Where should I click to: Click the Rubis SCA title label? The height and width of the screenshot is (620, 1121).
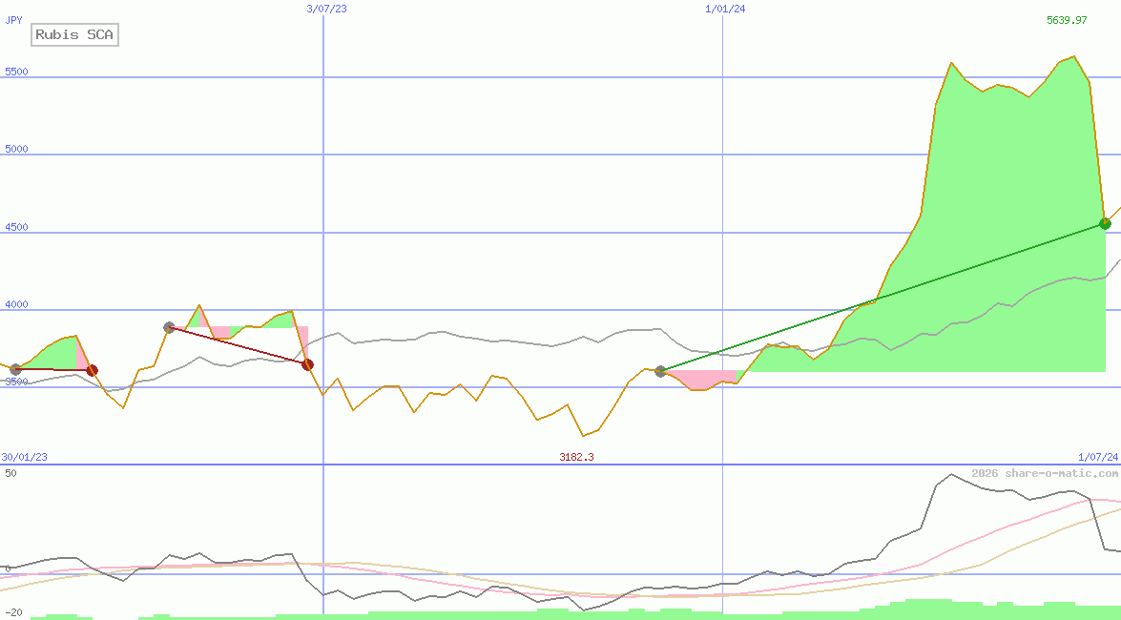pos(74,35)
